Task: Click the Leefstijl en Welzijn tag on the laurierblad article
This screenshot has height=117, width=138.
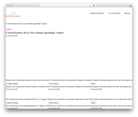Action: pos(12,84)
